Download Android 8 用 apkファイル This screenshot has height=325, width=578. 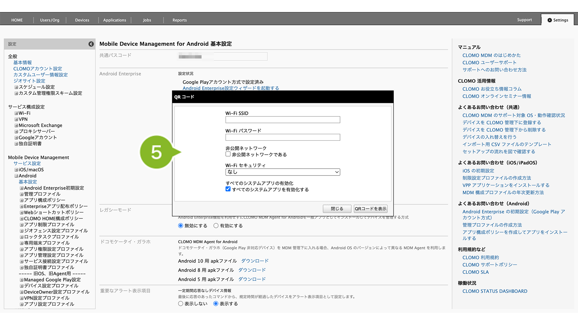click(x=252, y=270)
